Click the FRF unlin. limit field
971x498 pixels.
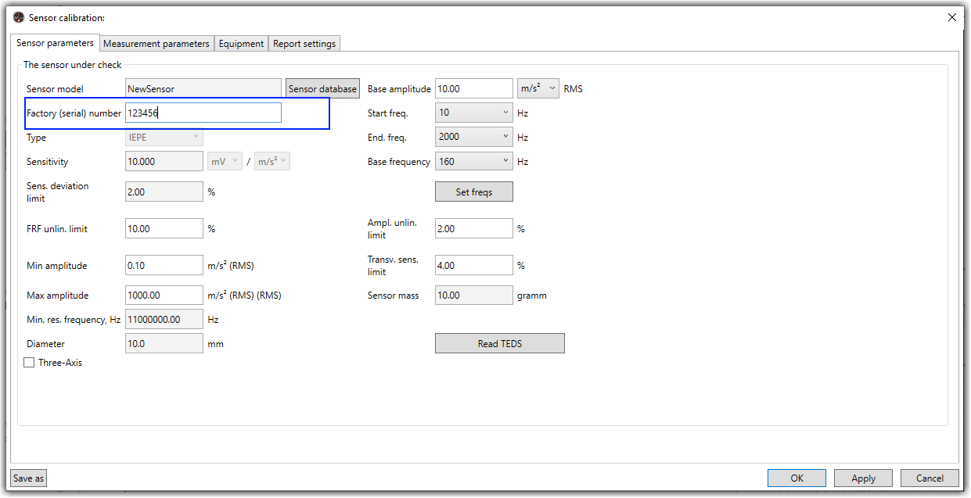click(164, 229)
